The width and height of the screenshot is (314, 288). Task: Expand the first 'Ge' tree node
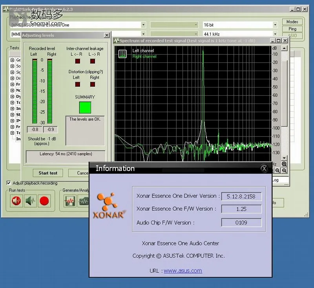(13, 60)
